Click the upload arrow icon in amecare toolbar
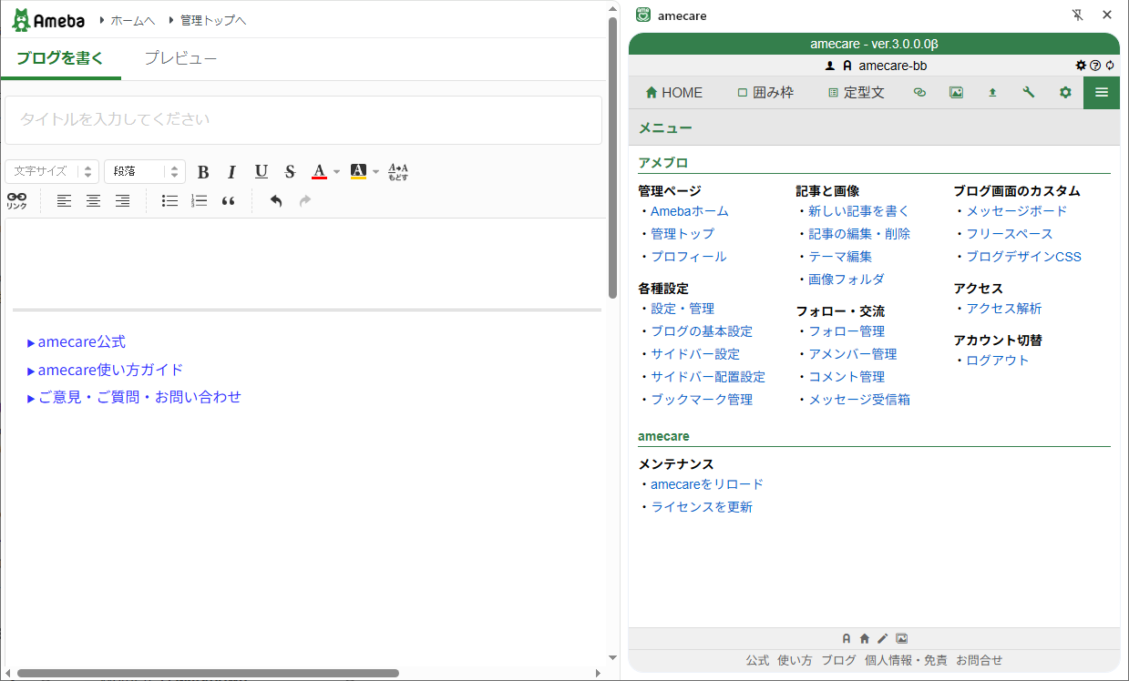This screenshot has width=1129, height=681. [x=992, y=93]
